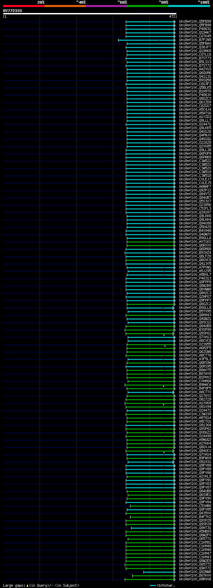Open hit UniRef100_Q2VG85
Image resolution: width=213 pixels, height=588 pixels.
pos(195,146)
